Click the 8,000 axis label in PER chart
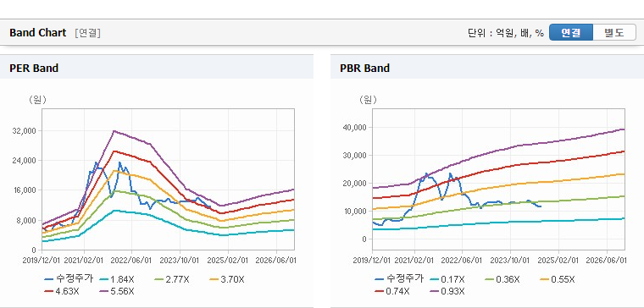Screen dimensions: 644x308 tap(27, 220)
